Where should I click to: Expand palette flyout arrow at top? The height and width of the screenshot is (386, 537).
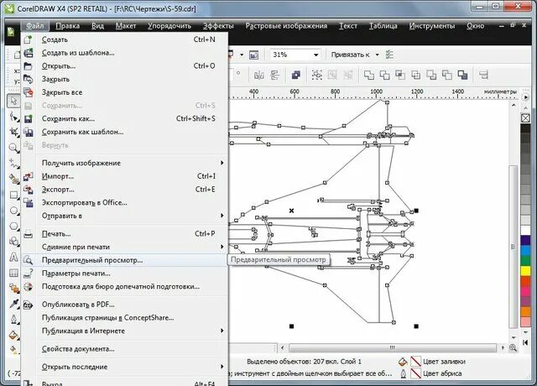tap(525, 97)
